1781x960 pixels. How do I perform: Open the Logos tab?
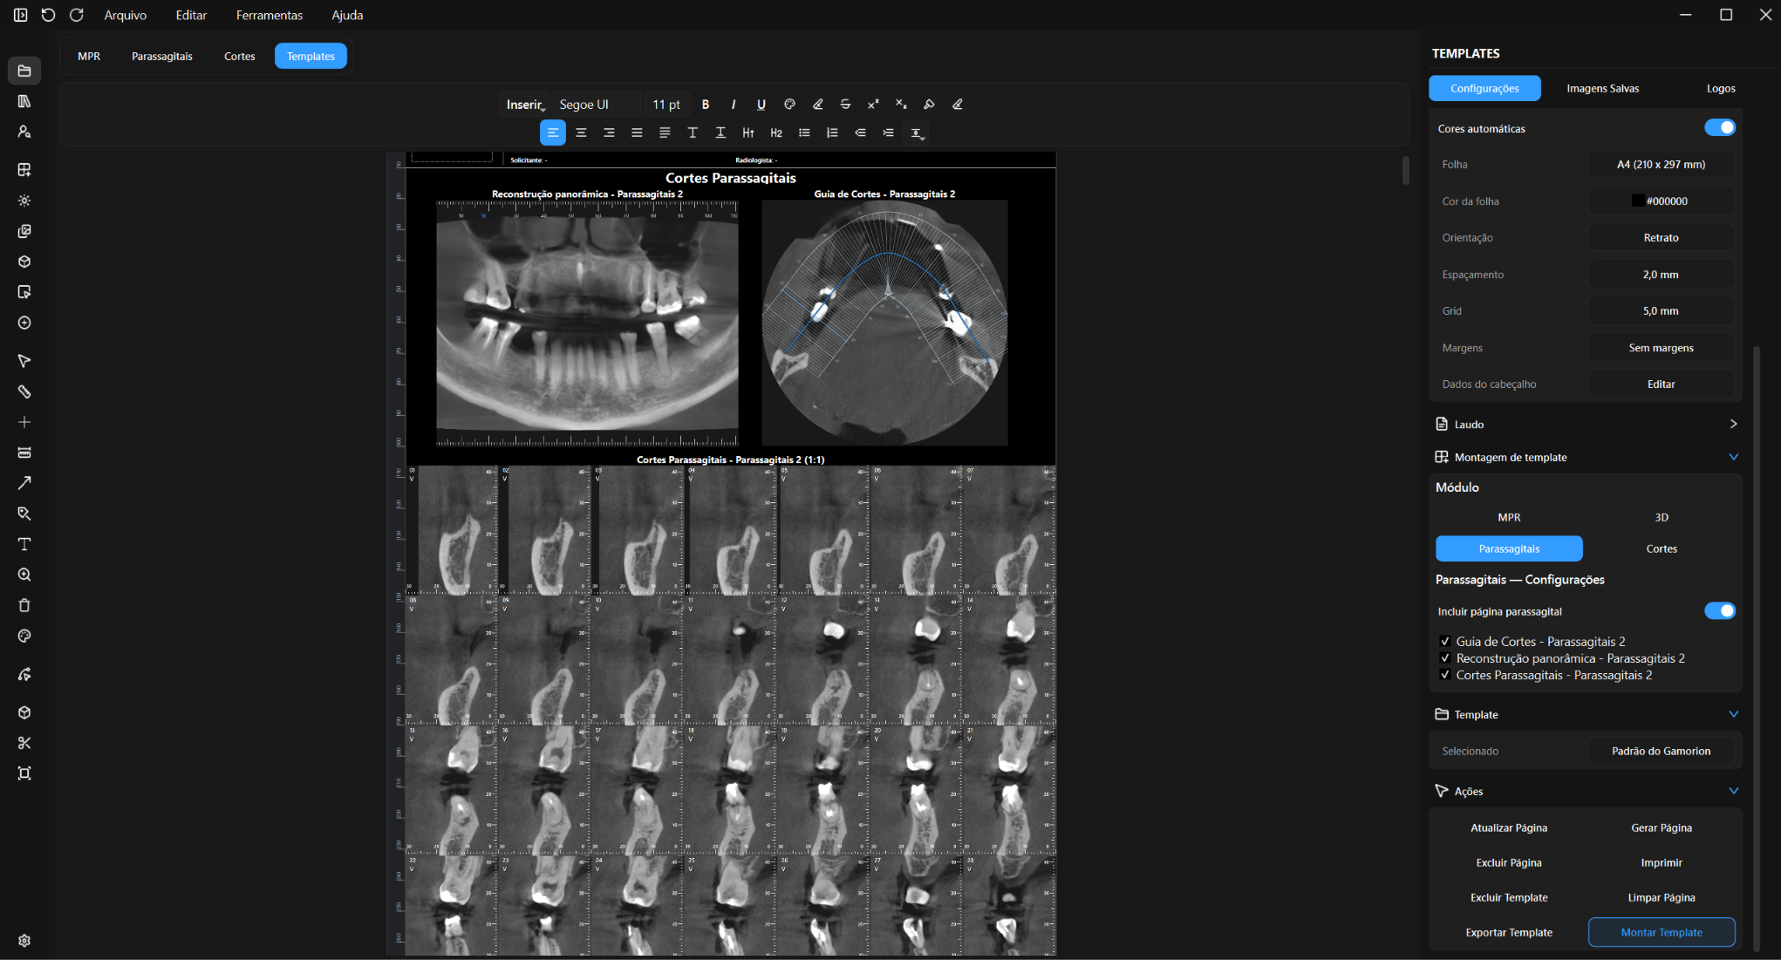coord(1721,88)
